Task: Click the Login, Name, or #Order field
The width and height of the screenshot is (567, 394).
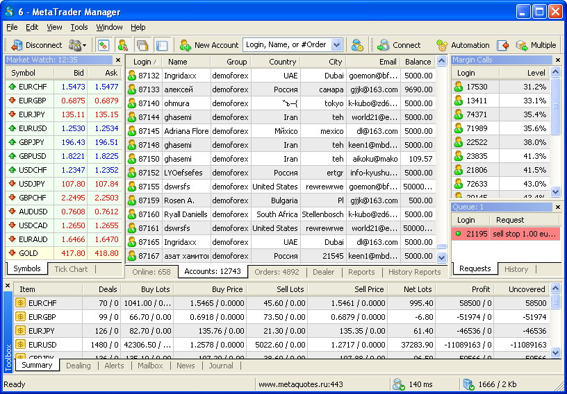Action: pos(287,45)
